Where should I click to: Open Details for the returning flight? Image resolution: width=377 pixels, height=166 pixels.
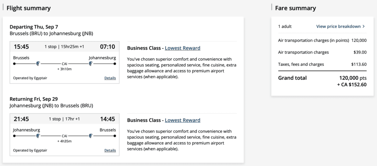pos(110,150)
